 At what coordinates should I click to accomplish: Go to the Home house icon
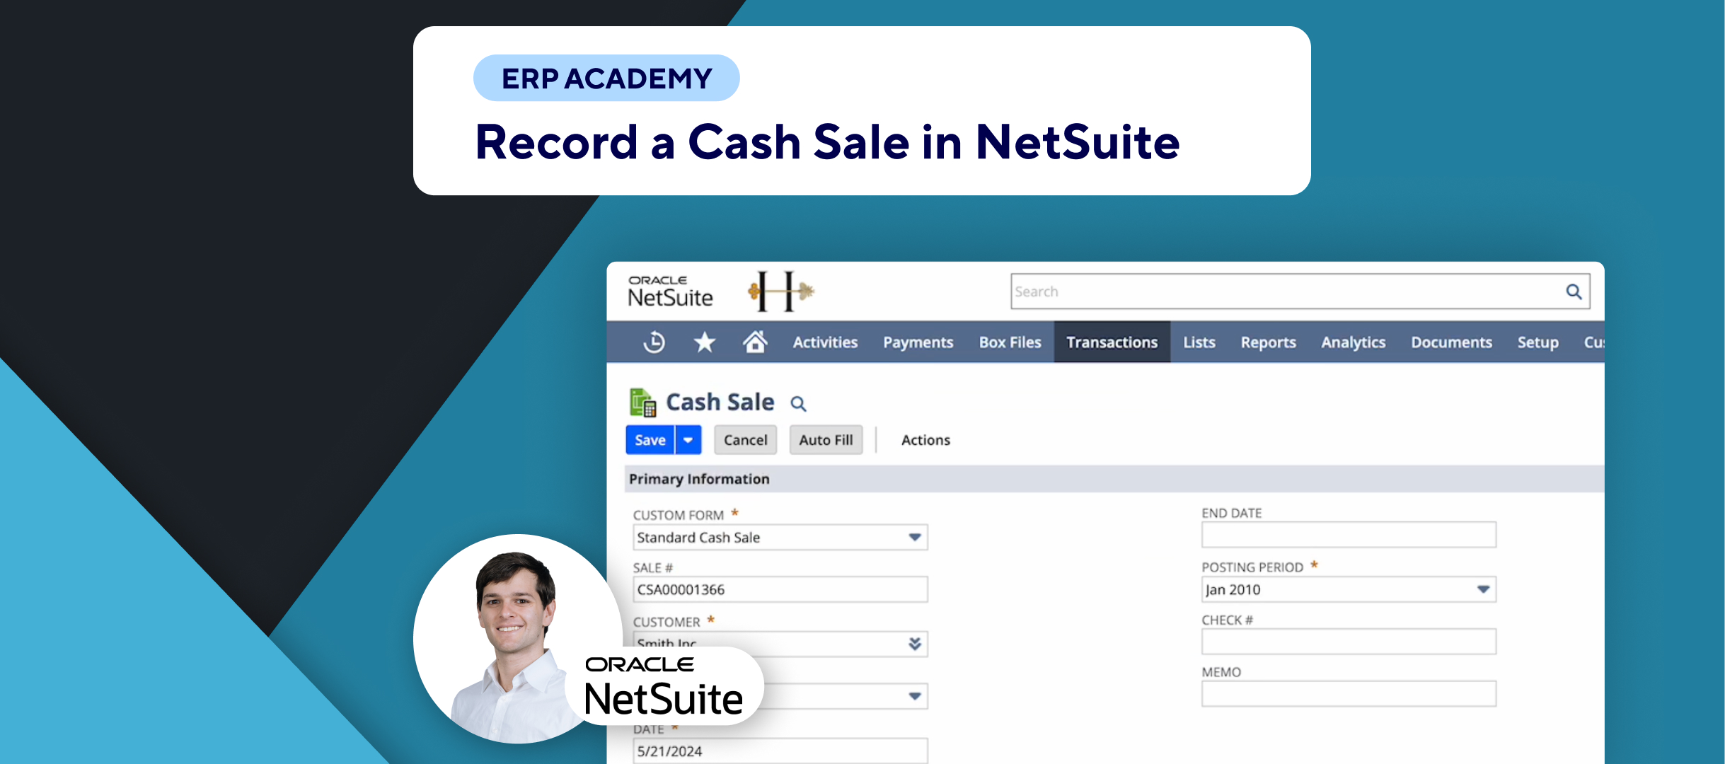[755, 342]
